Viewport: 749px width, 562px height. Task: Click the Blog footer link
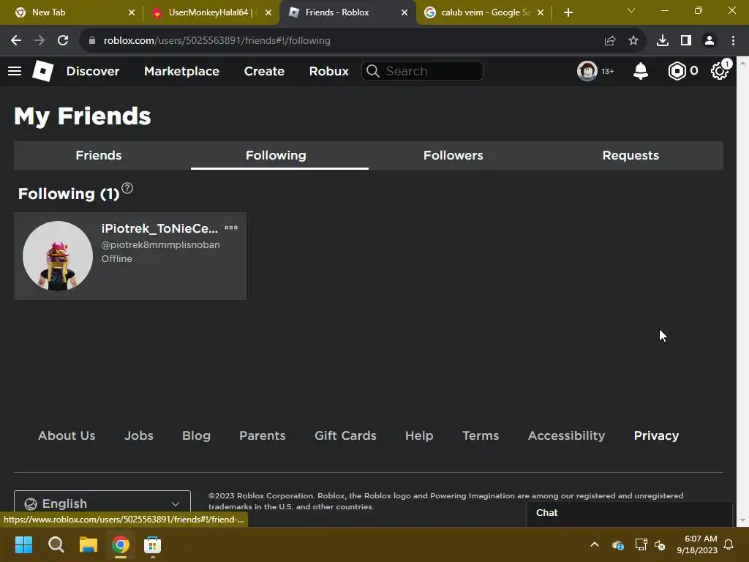tap(196, 435)
